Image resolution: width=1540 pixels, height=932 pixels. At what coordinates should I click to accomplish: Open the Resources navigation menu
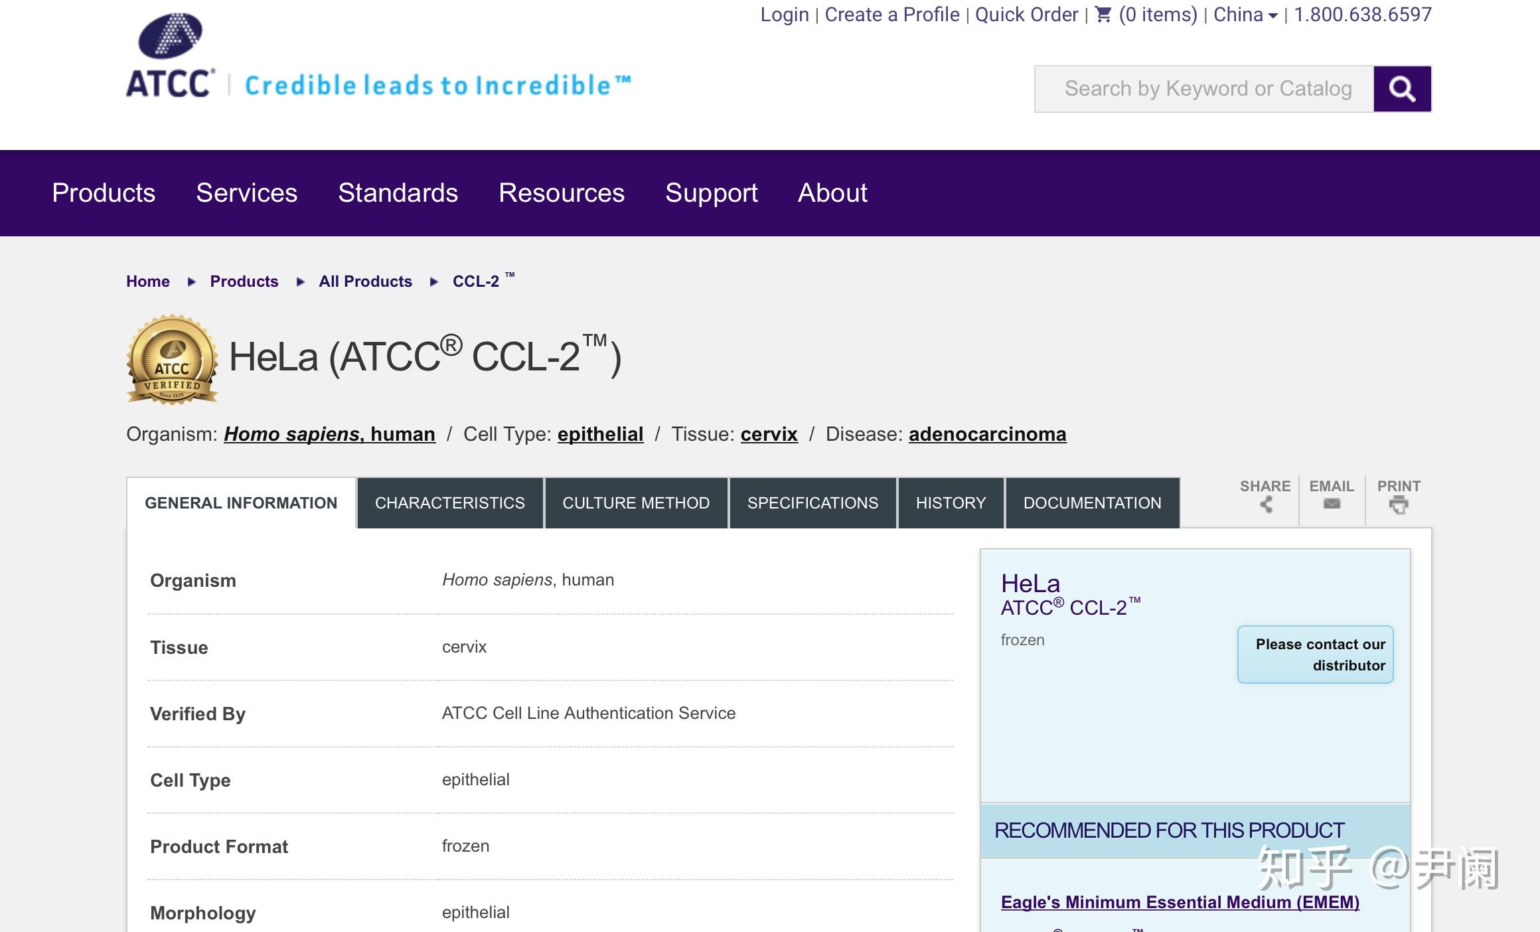[561, 193]
